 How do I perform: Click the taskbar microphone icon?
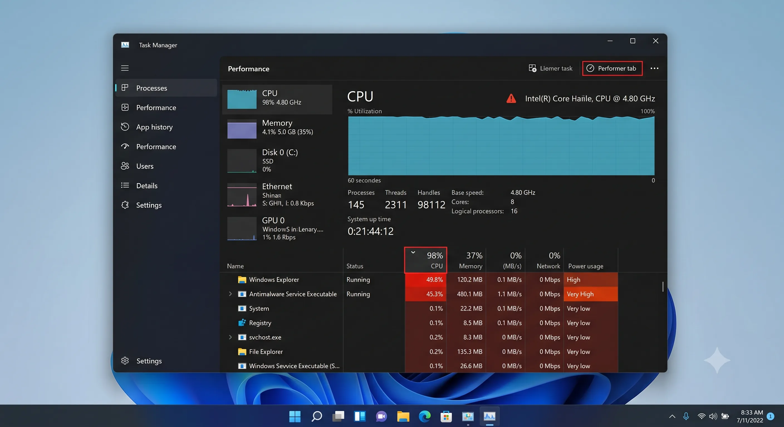click(x=686, y=416)
